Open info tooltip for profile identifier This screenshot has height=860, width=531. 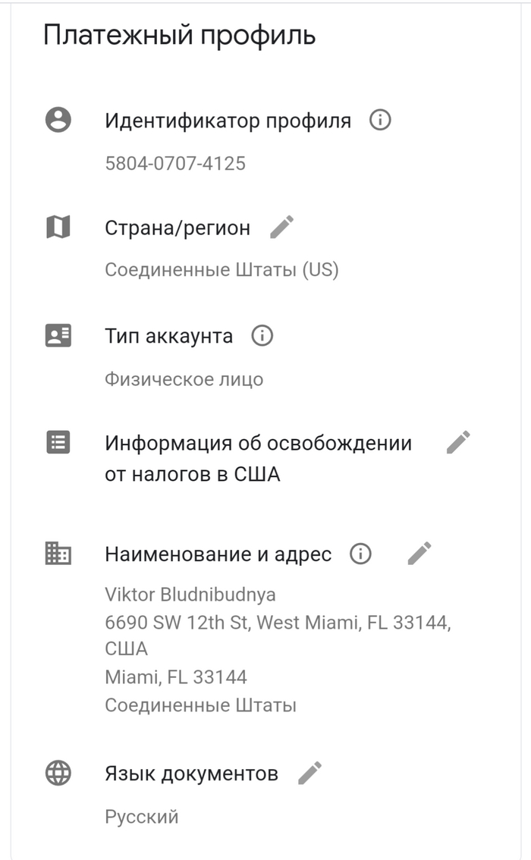coord(380,121)
